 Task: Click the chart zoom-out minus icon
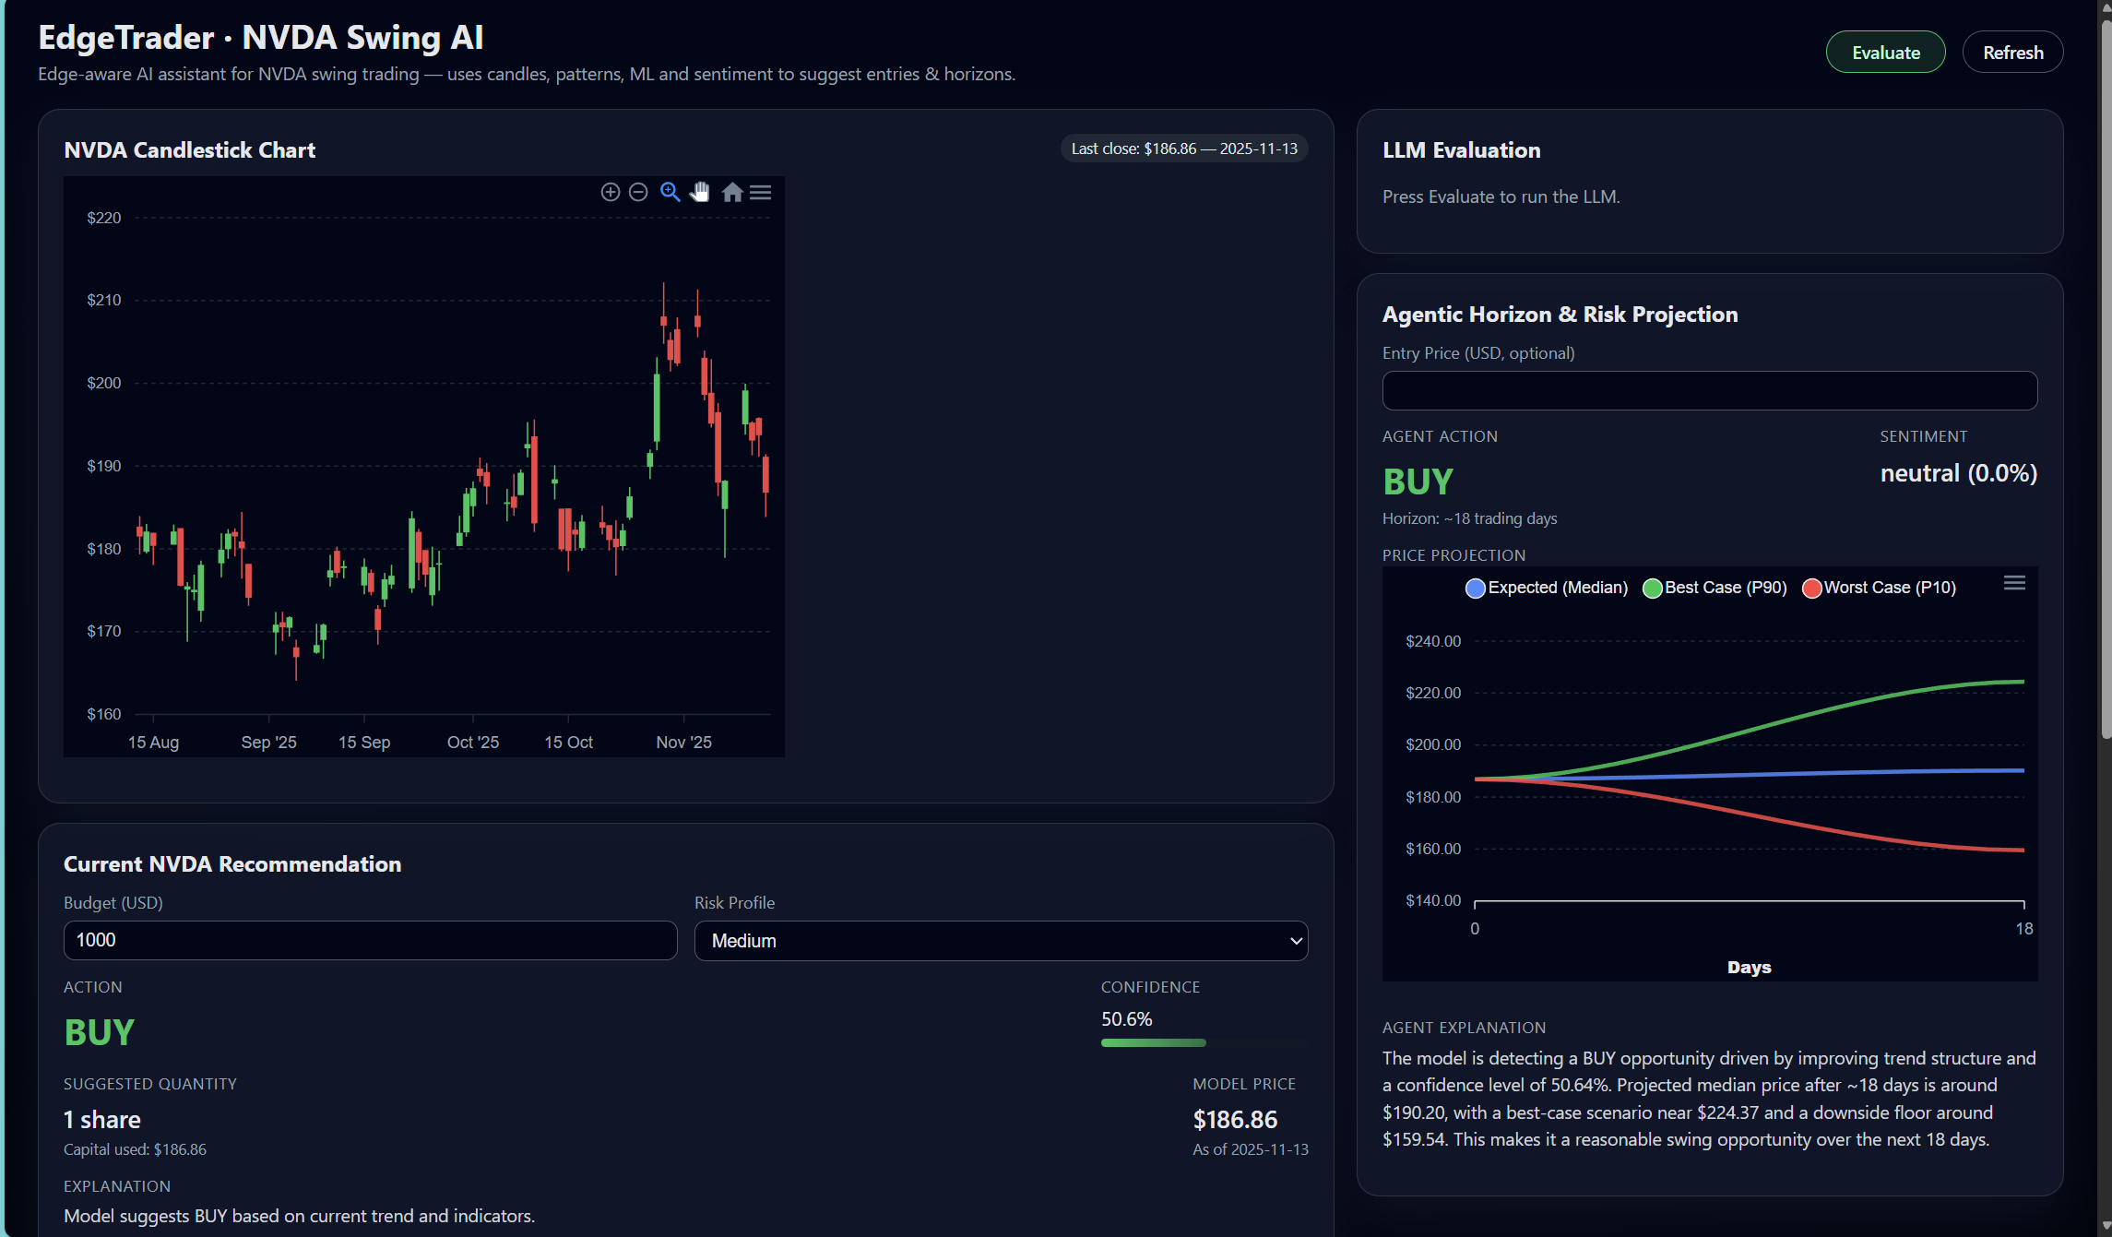click(x=638, y=192)
